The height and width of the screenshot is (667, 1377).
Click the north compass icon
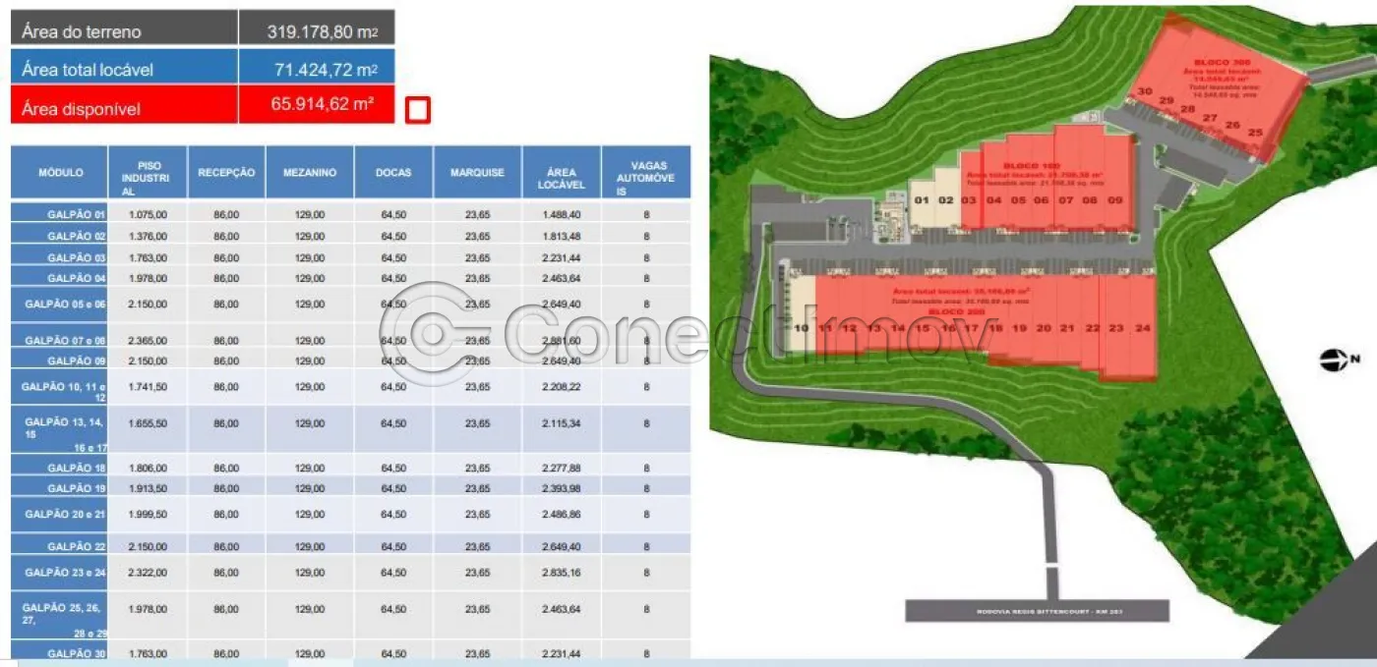(x=1334, y=361)
